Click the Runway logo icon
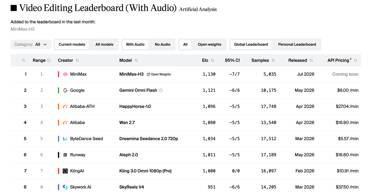This screenshot has height=196, width=368. (65, 155)
